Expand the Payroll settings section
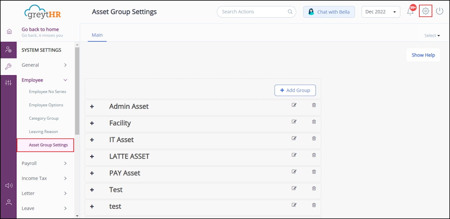Viewport: 450px width, 219px height. coord(44,163)
